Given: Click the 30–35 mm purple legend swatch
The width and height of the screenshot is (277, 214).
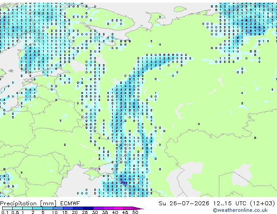Looking at the screenshot, I should click(98, 208).
